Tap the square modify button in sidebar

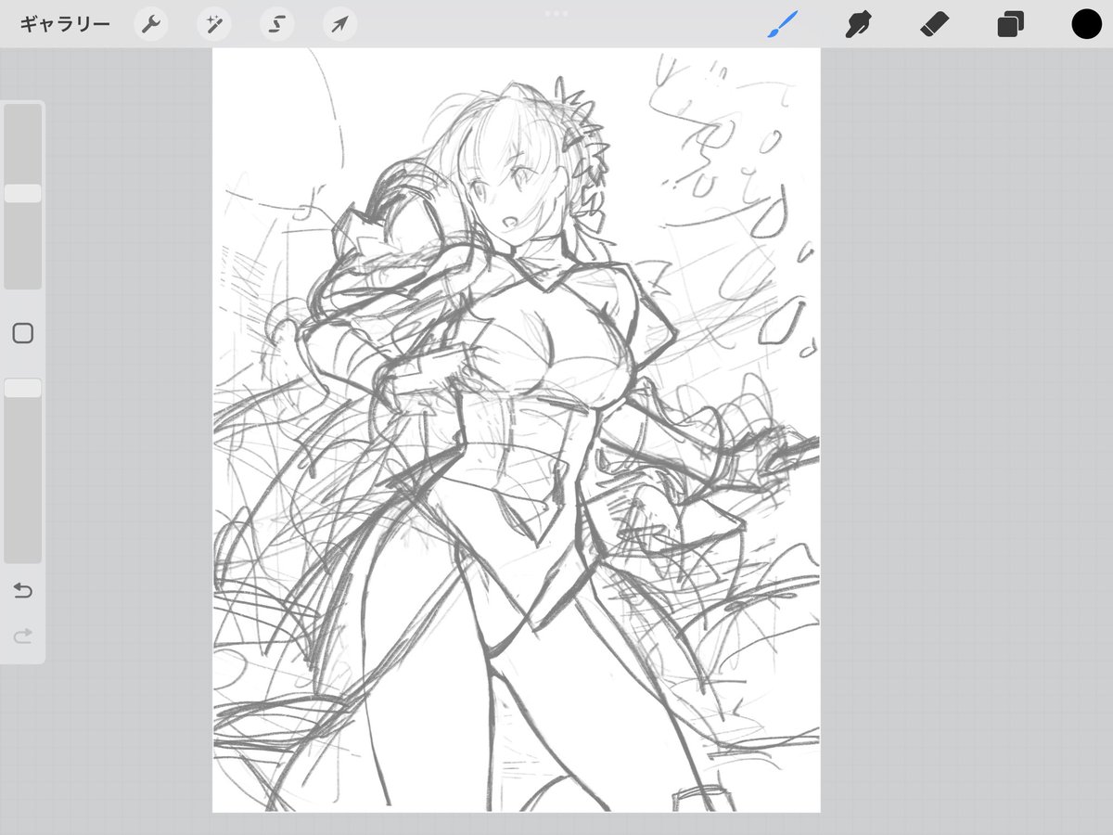click(23, 334)
